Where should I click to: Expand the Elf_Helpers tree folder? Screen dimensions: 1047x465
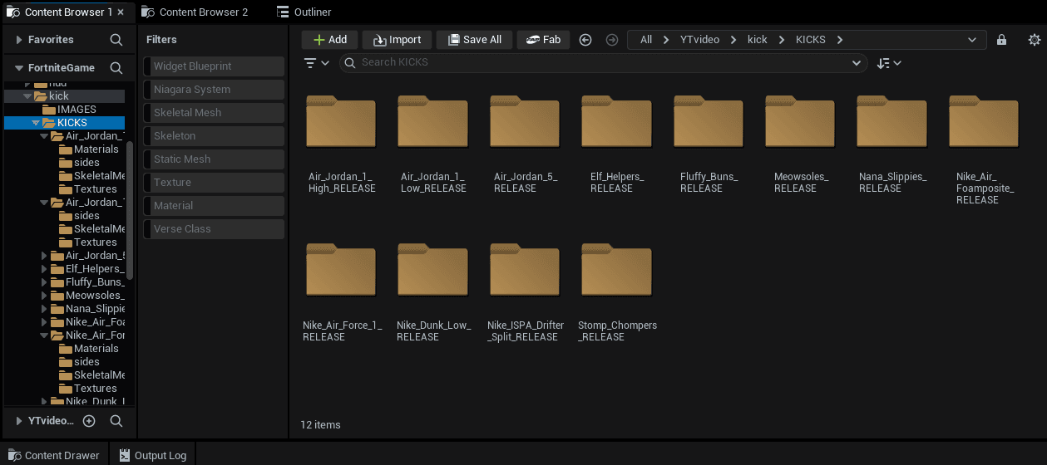[45, 269]
